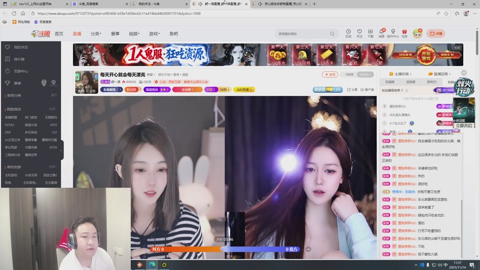Collapse the right chat panel round button
The width and height of the screenshot is (480, 270).
click(464, 73)
